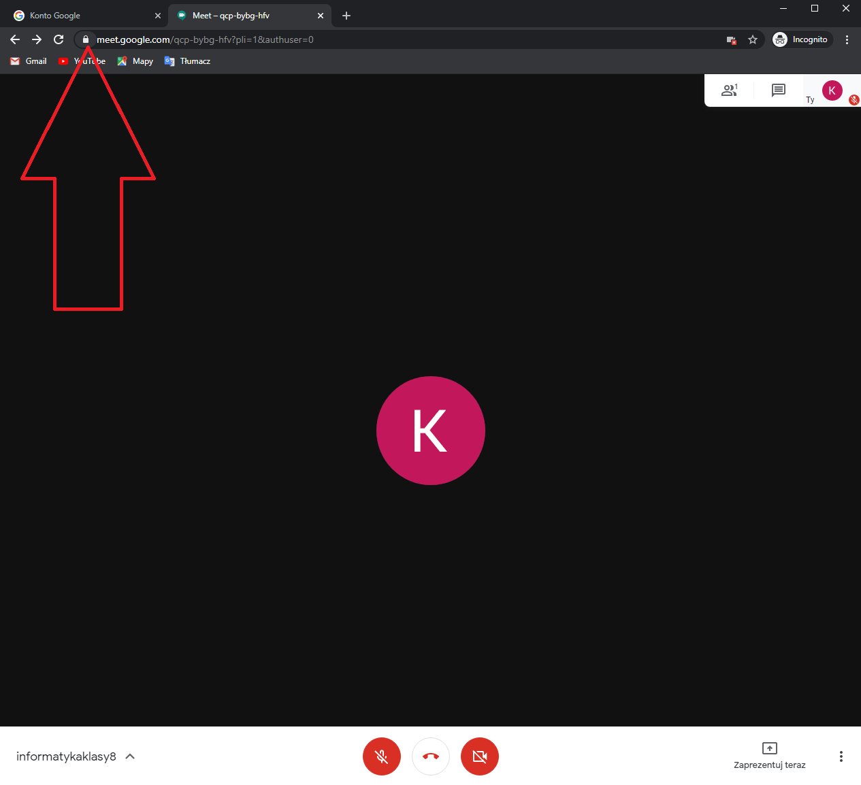Hang up the call
This screenshot has width=861, height=785.
[x=431, y=756]
